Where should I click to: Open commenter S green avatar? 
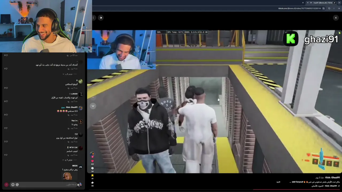(x=81, y=81)
